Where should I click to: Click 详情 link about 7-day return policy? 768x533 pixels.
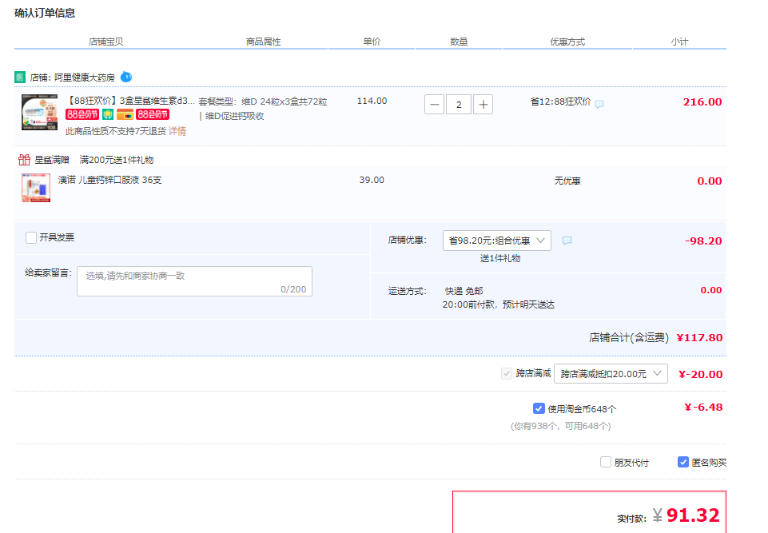177,131
